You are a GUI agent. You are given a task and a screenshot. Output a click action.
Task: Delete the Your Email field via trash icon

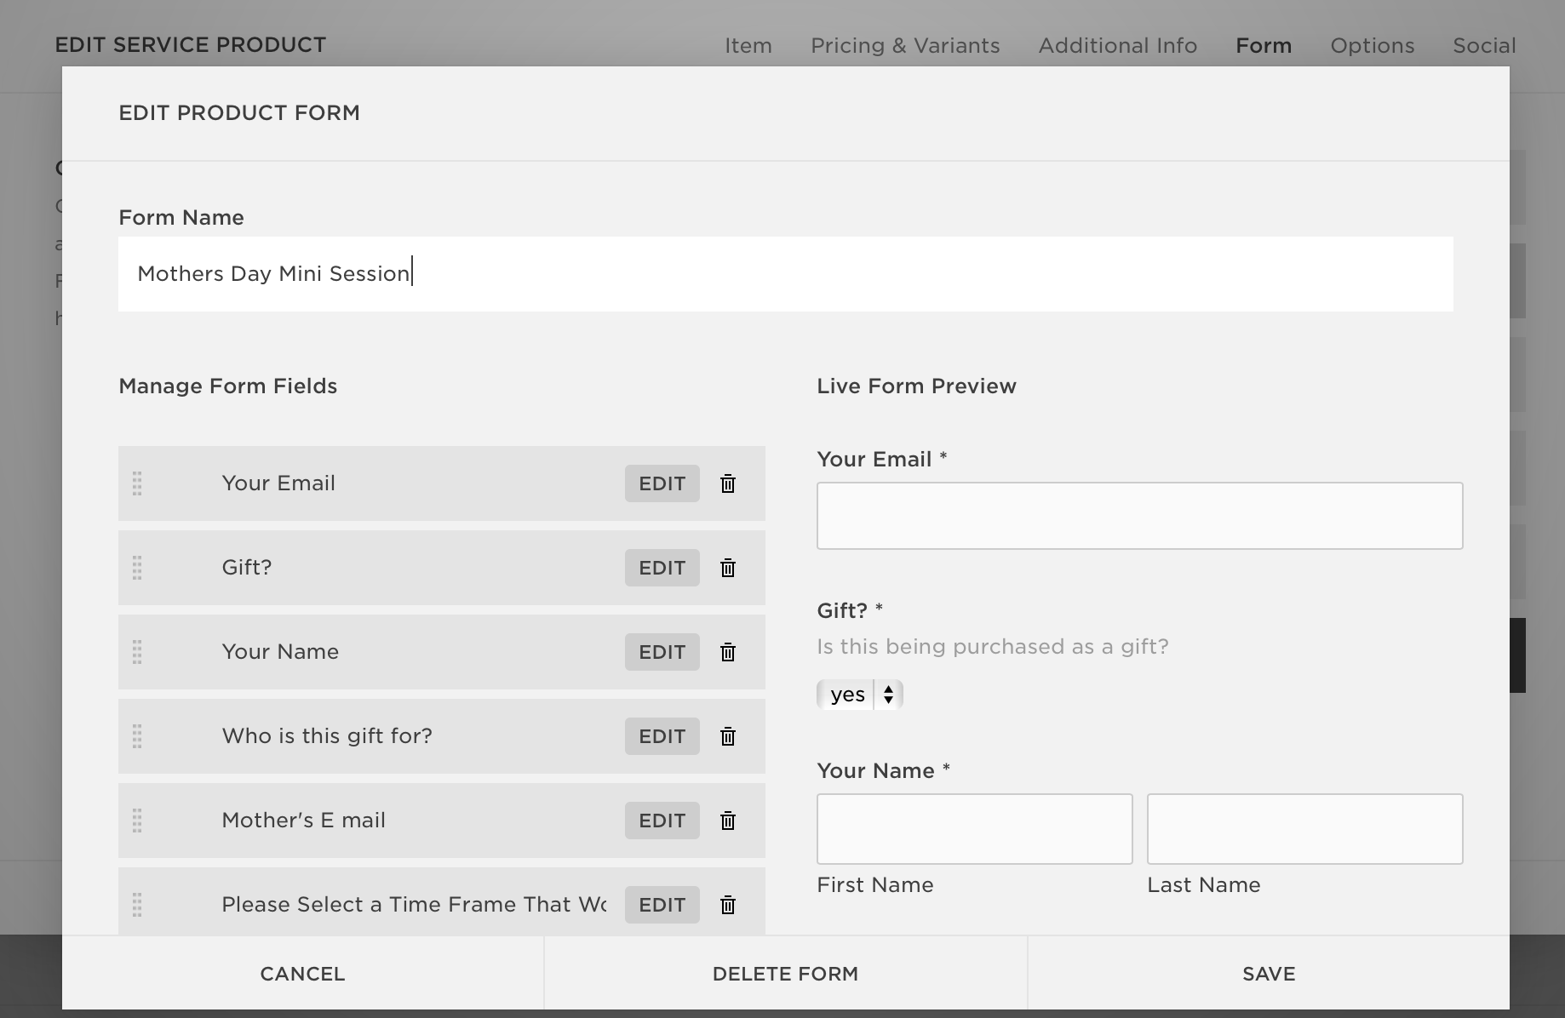[x=728, y=483]
